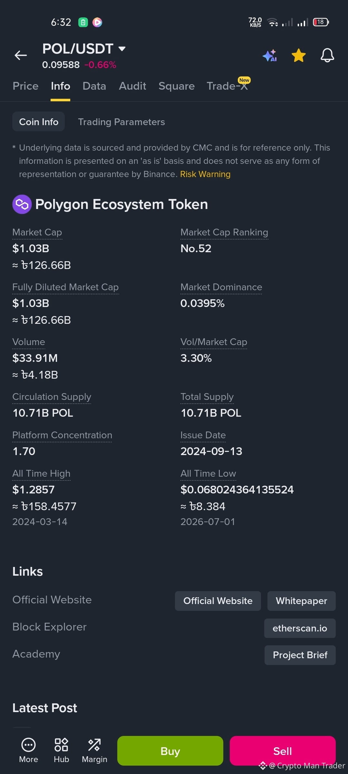The width and height of the screenshot is (348, 774).
Task: Open the Official Website link button
Action: pyautogui.click(x=218, y=601)
